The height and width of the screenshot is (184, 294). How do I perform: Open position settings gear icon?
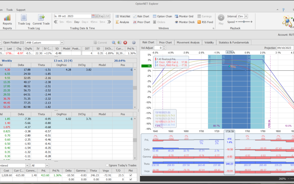(134, 43)
